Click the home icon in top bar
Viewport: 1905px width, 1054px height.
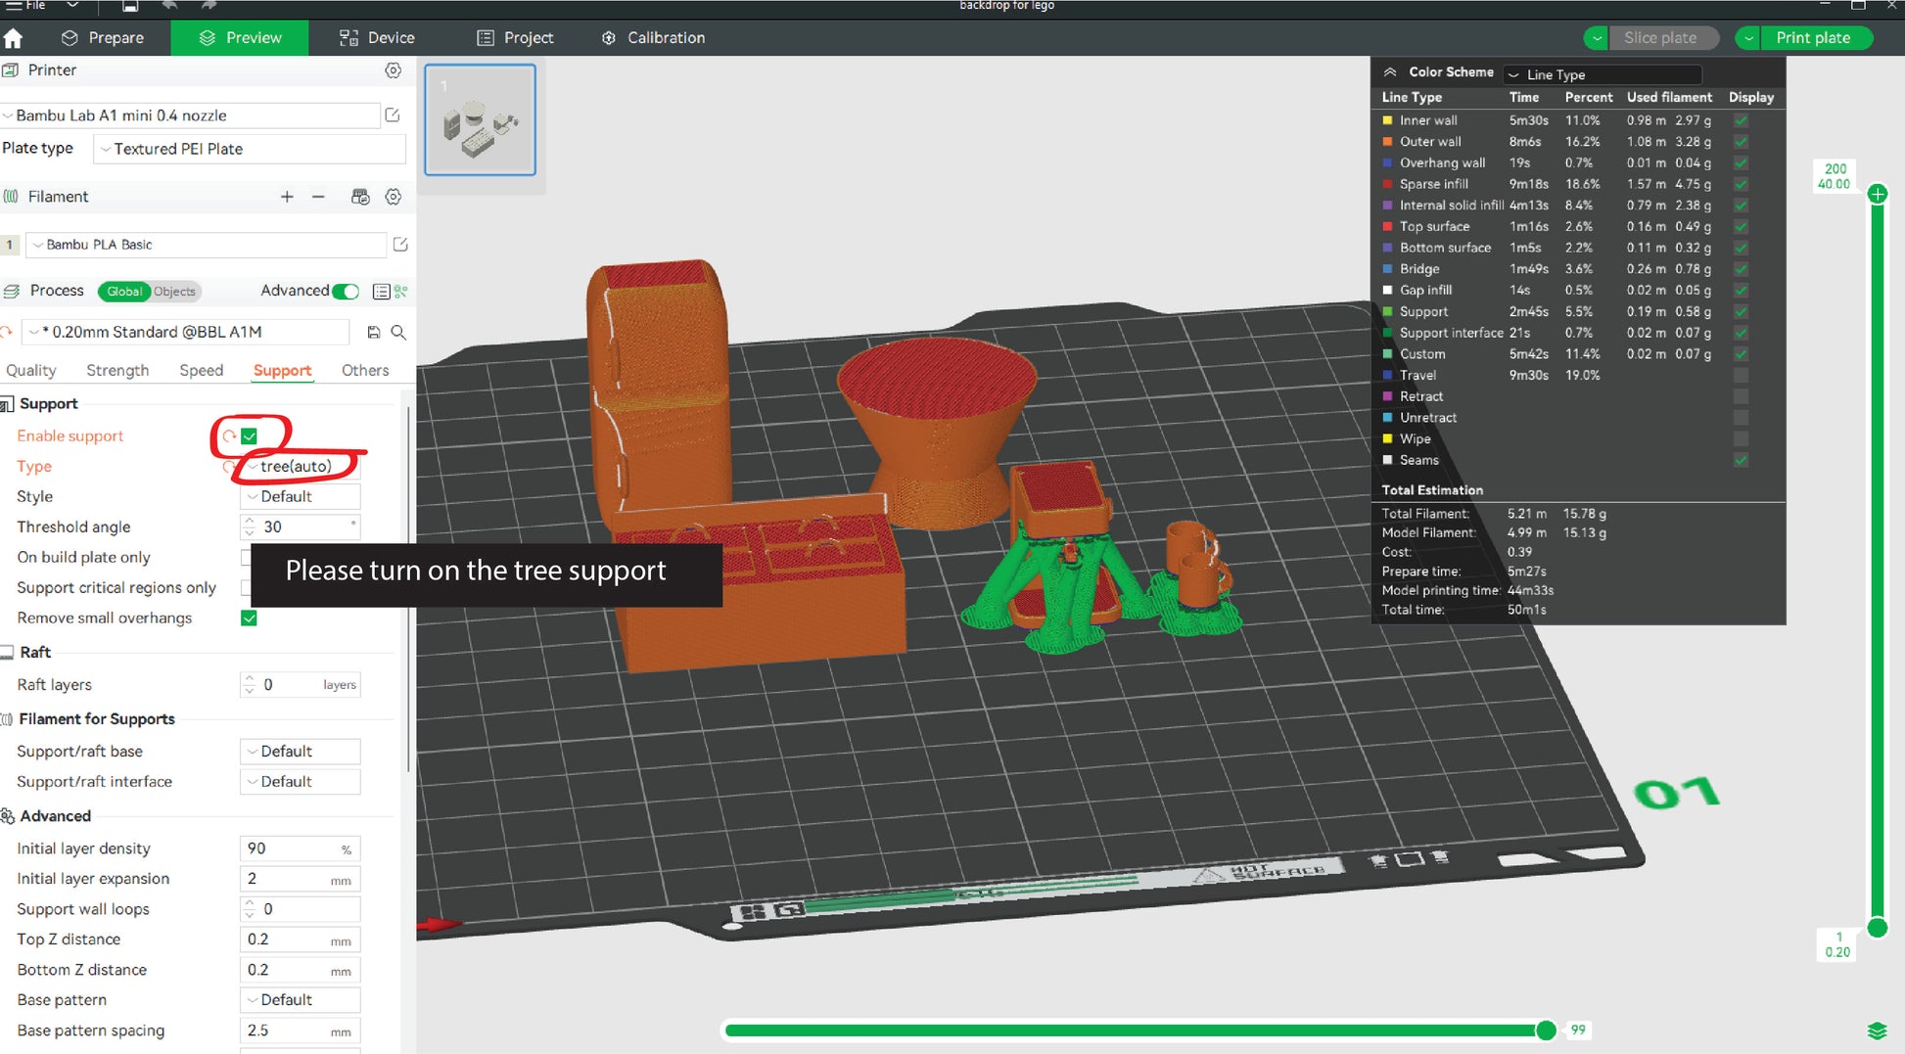coord(14,38)
